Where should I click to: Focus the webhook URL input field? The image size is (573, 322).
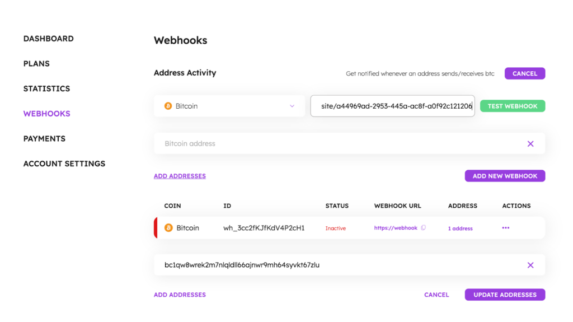point(392,106)
